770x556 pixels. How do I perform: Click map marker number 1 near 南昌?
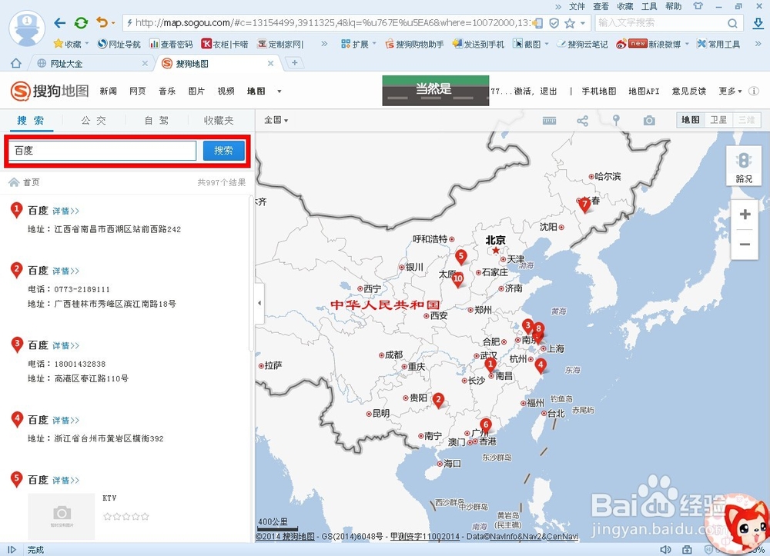point(490,365)
